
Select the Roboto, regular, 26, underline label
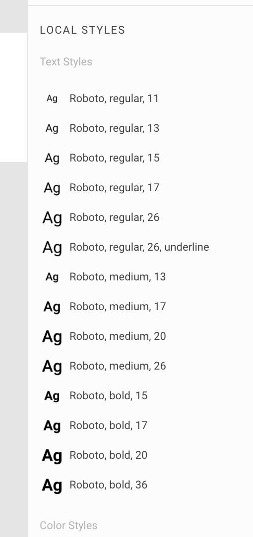(139, 247)
